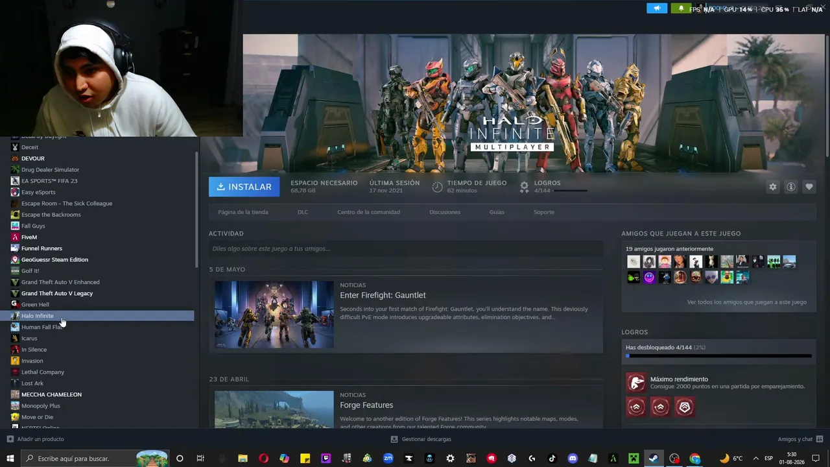The width and height of the screenshot is (830, 467).
Task: Open Task View on the taskbar
Action: pos(200,459)
